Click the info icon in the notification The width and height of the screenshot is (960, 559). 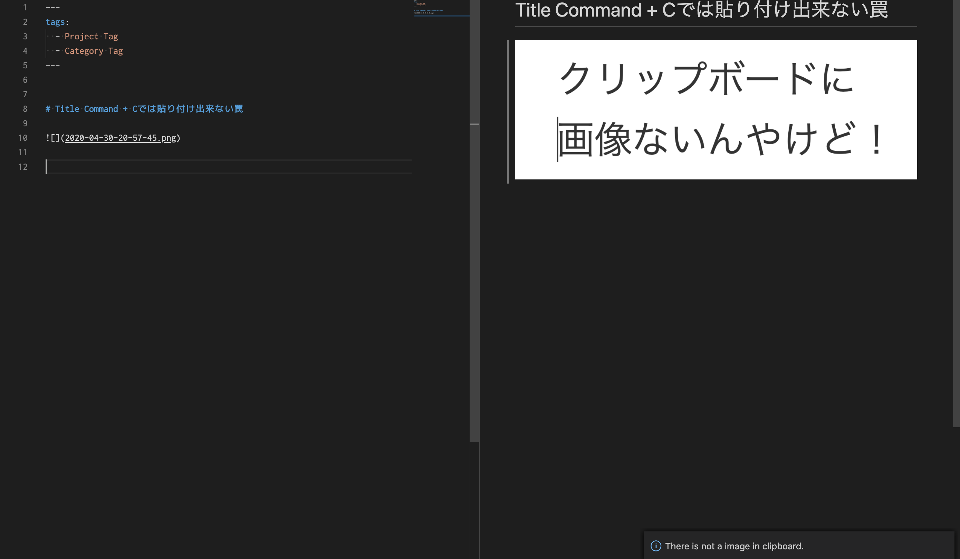656,546
